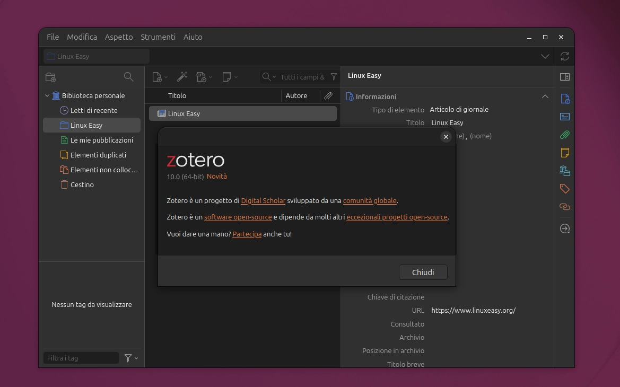620x387 pixels.
Task: Open the add attachment toolbar icon
Action: (x=204, y=77)
